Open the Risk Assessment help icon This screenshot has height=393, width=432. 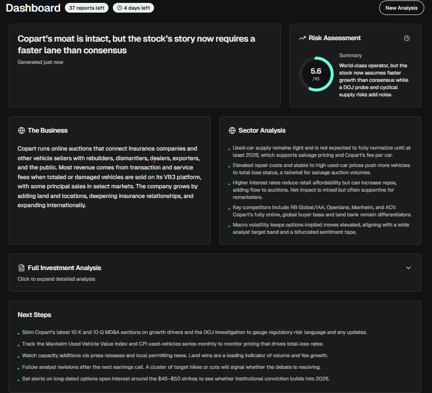click(x=407, y=38)
